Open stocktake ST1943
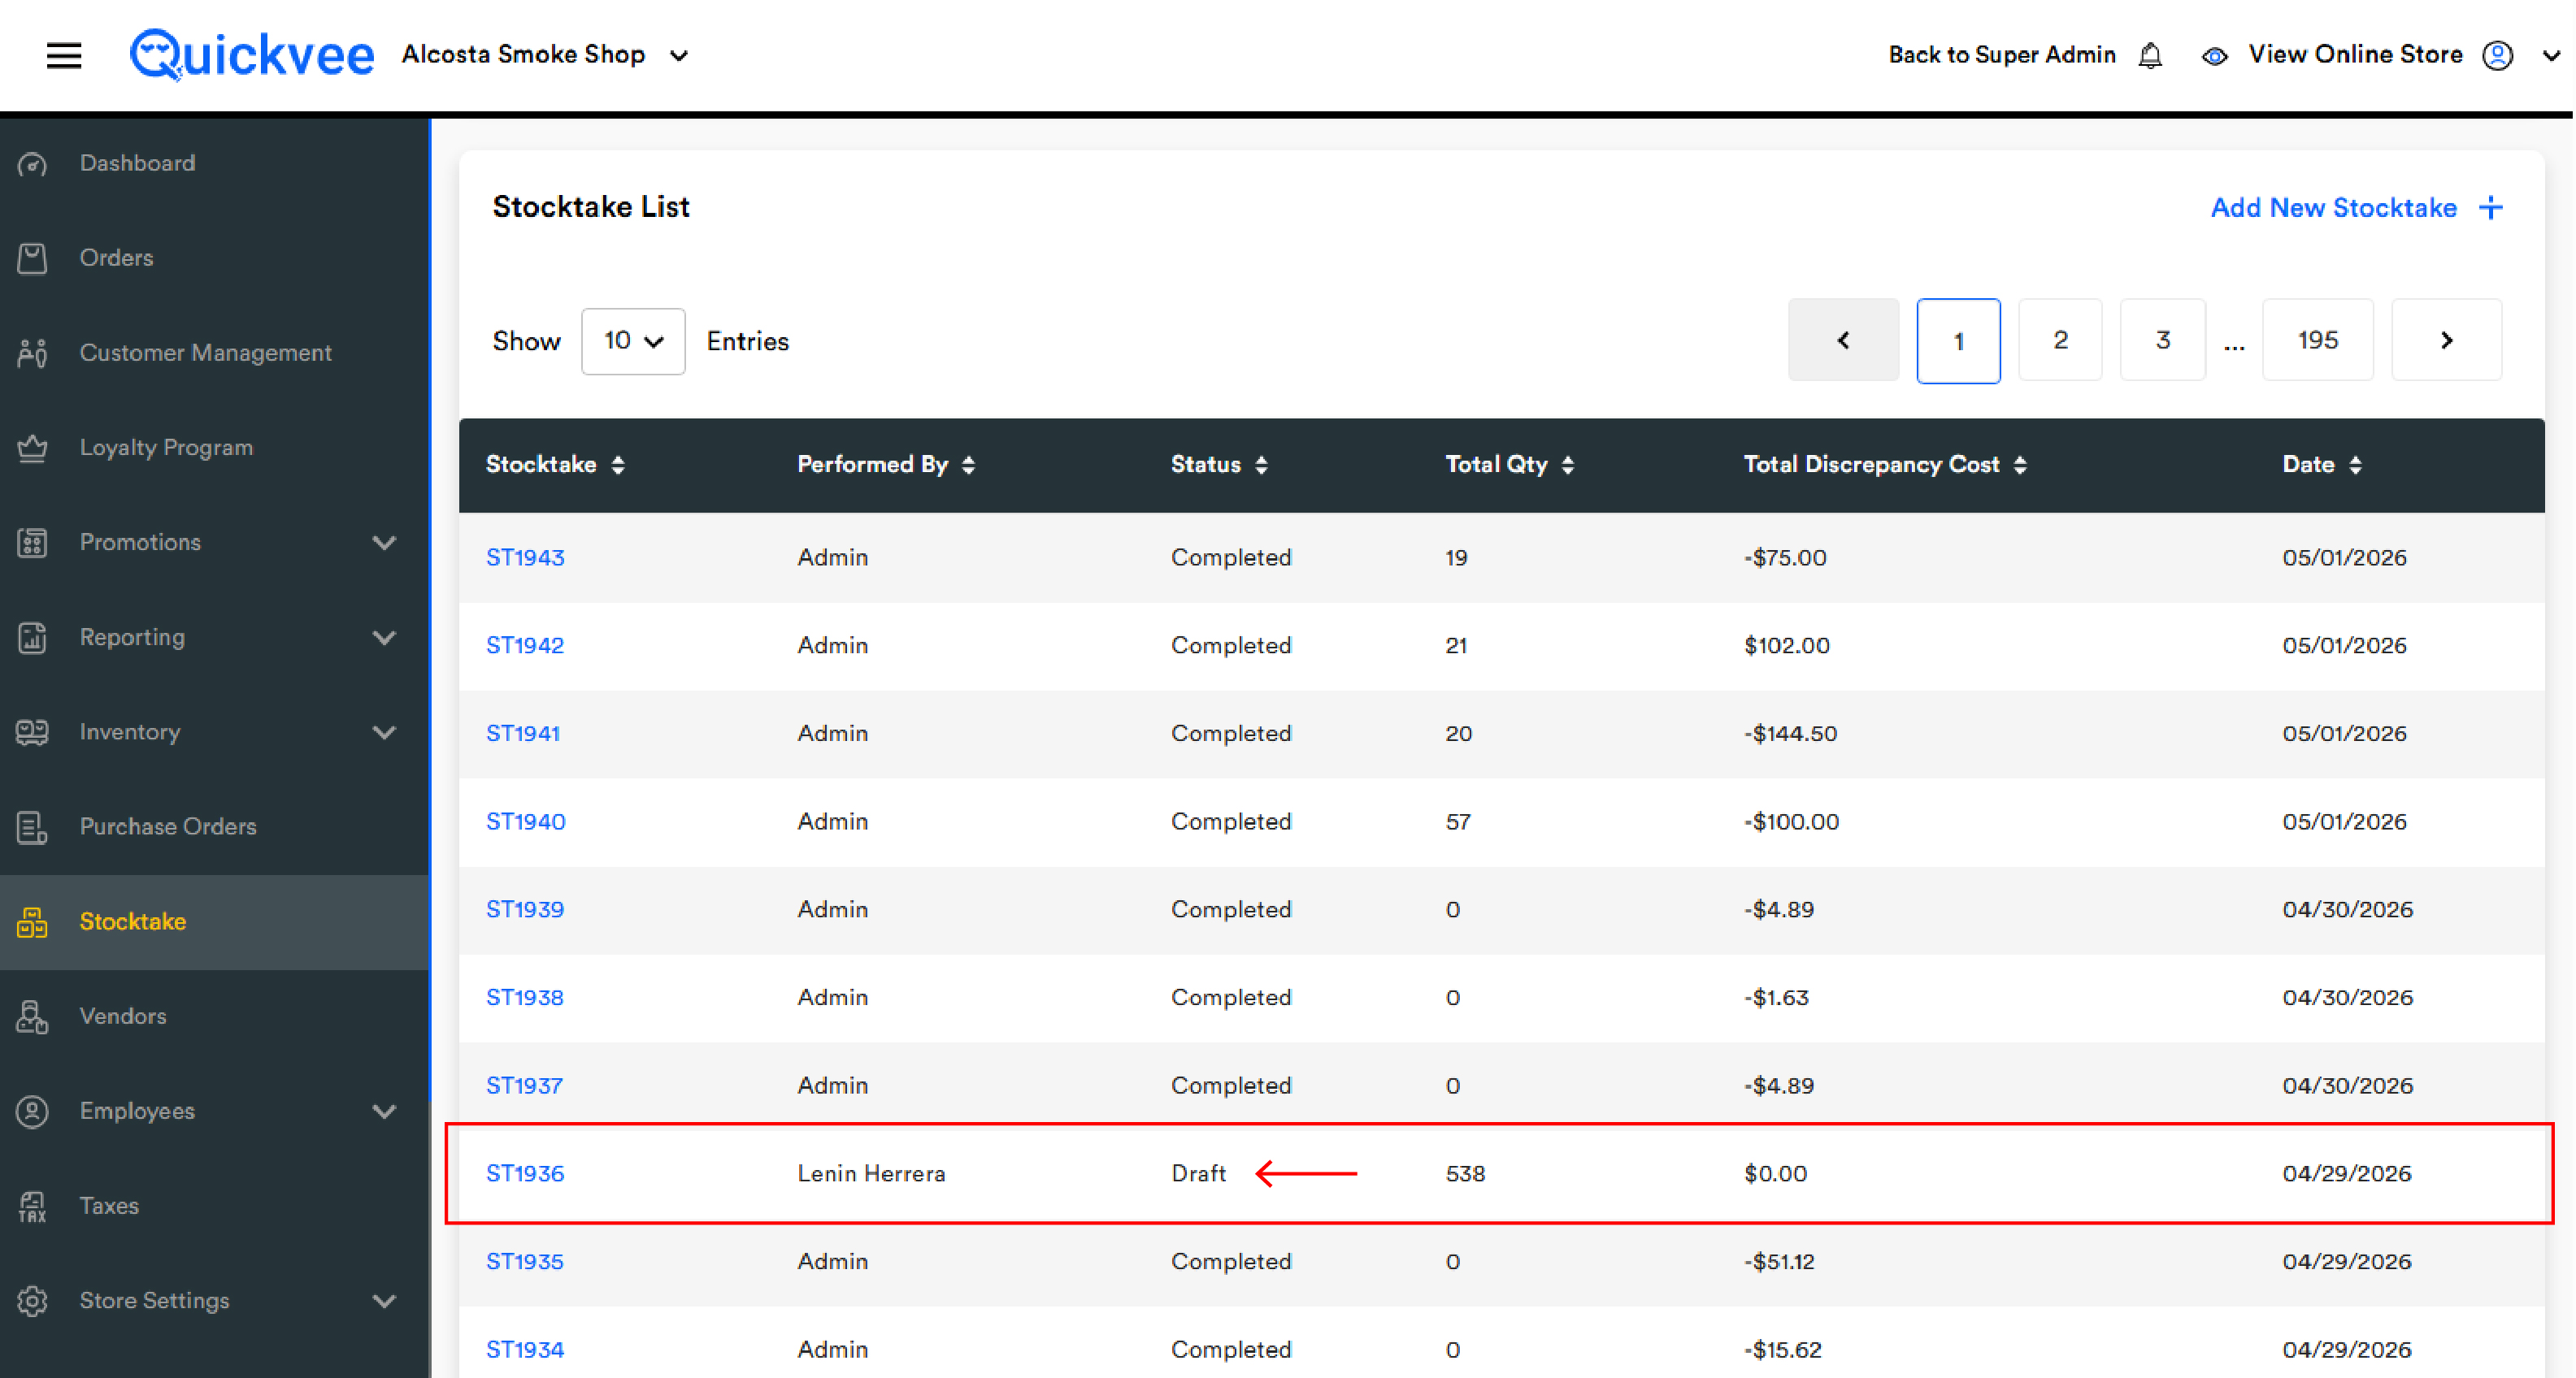 525,557
